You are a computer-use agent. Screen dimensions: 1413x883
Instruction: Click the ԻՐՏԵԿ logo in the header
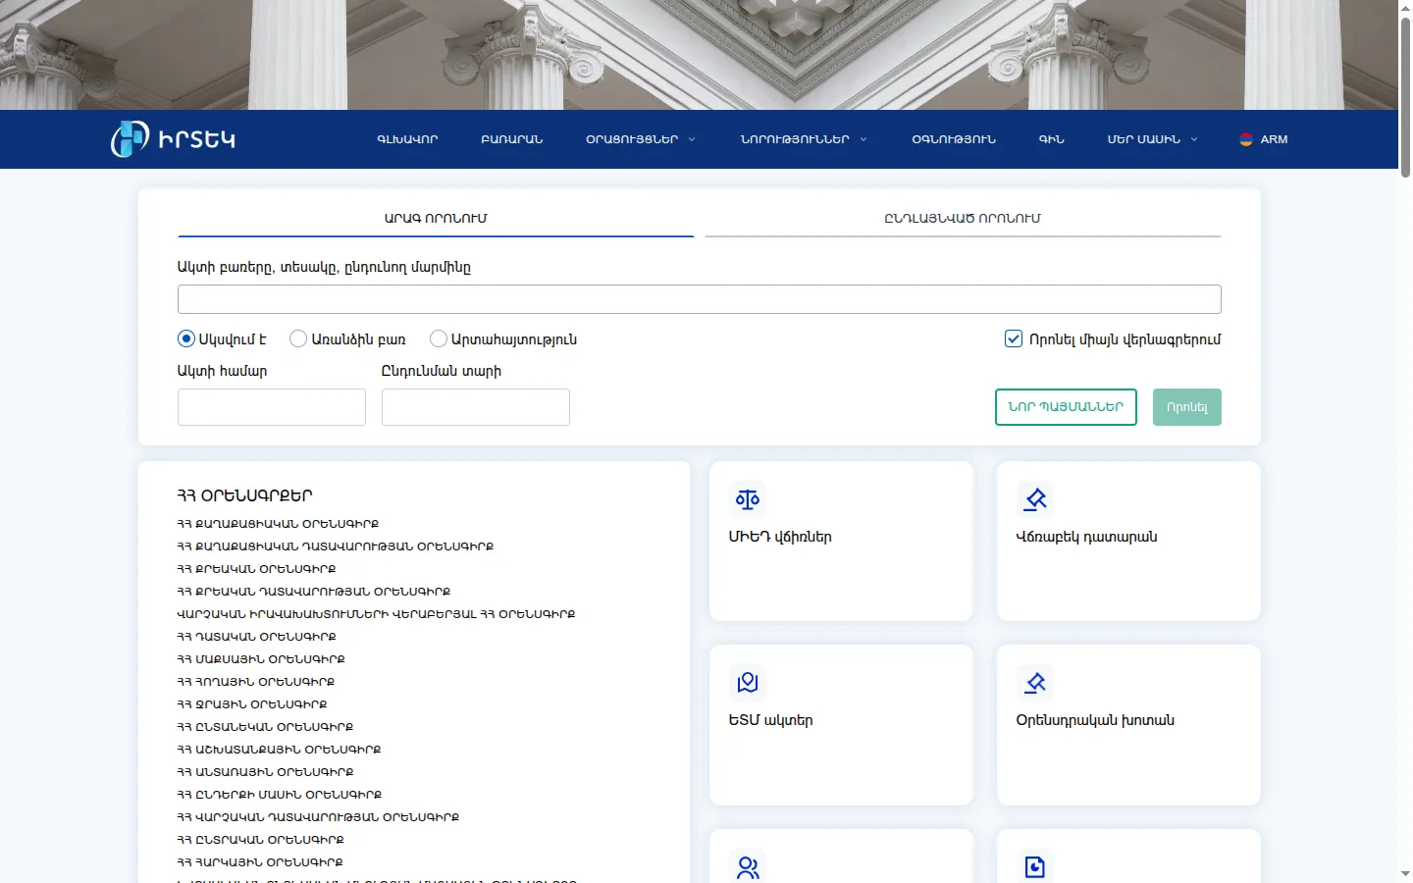tap(173, 139)
